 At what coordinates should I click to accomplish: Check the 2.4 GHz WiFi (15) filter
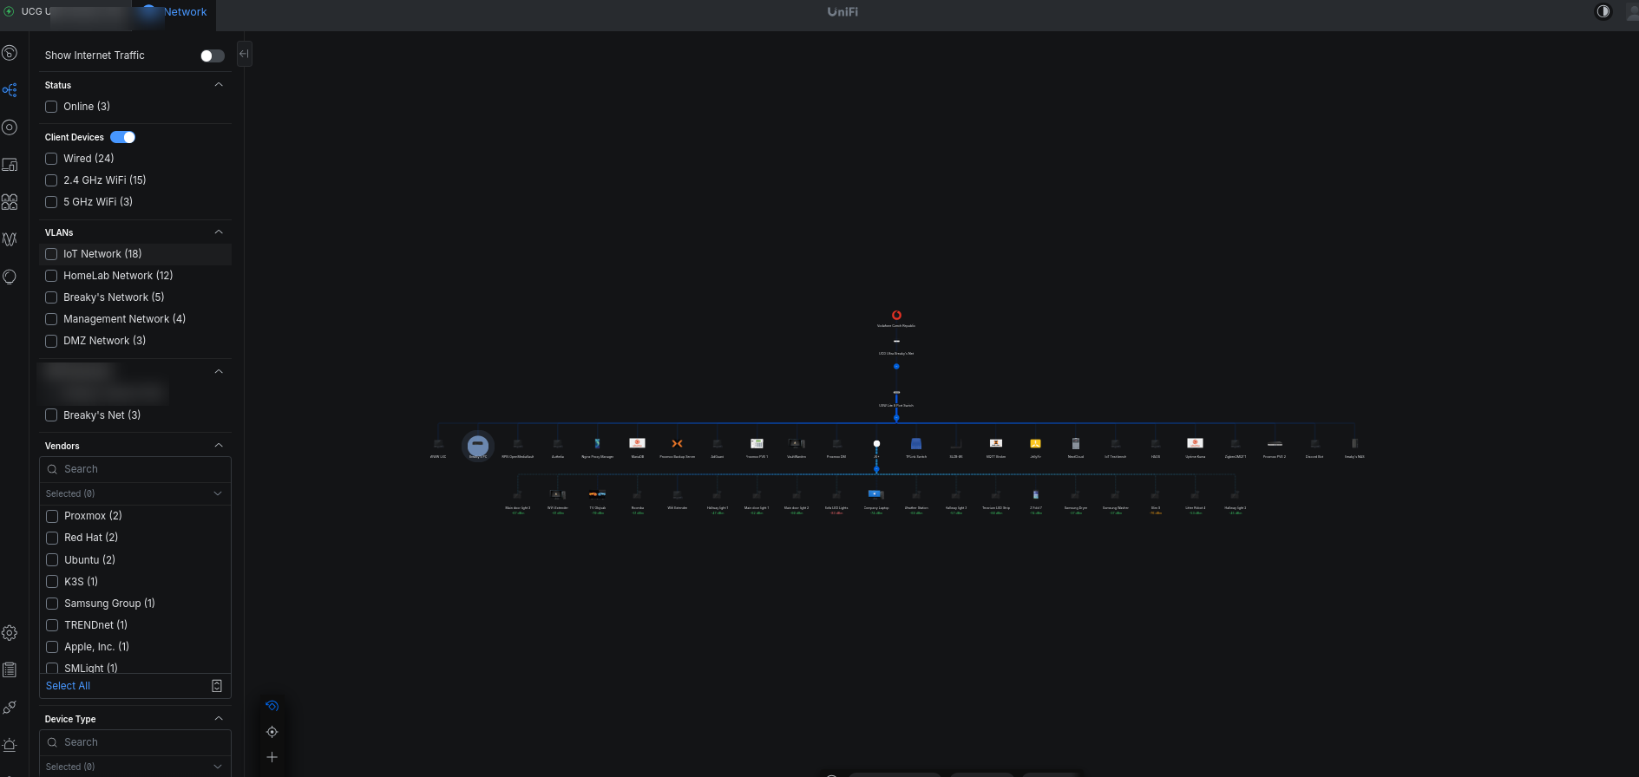click(51, 180)
